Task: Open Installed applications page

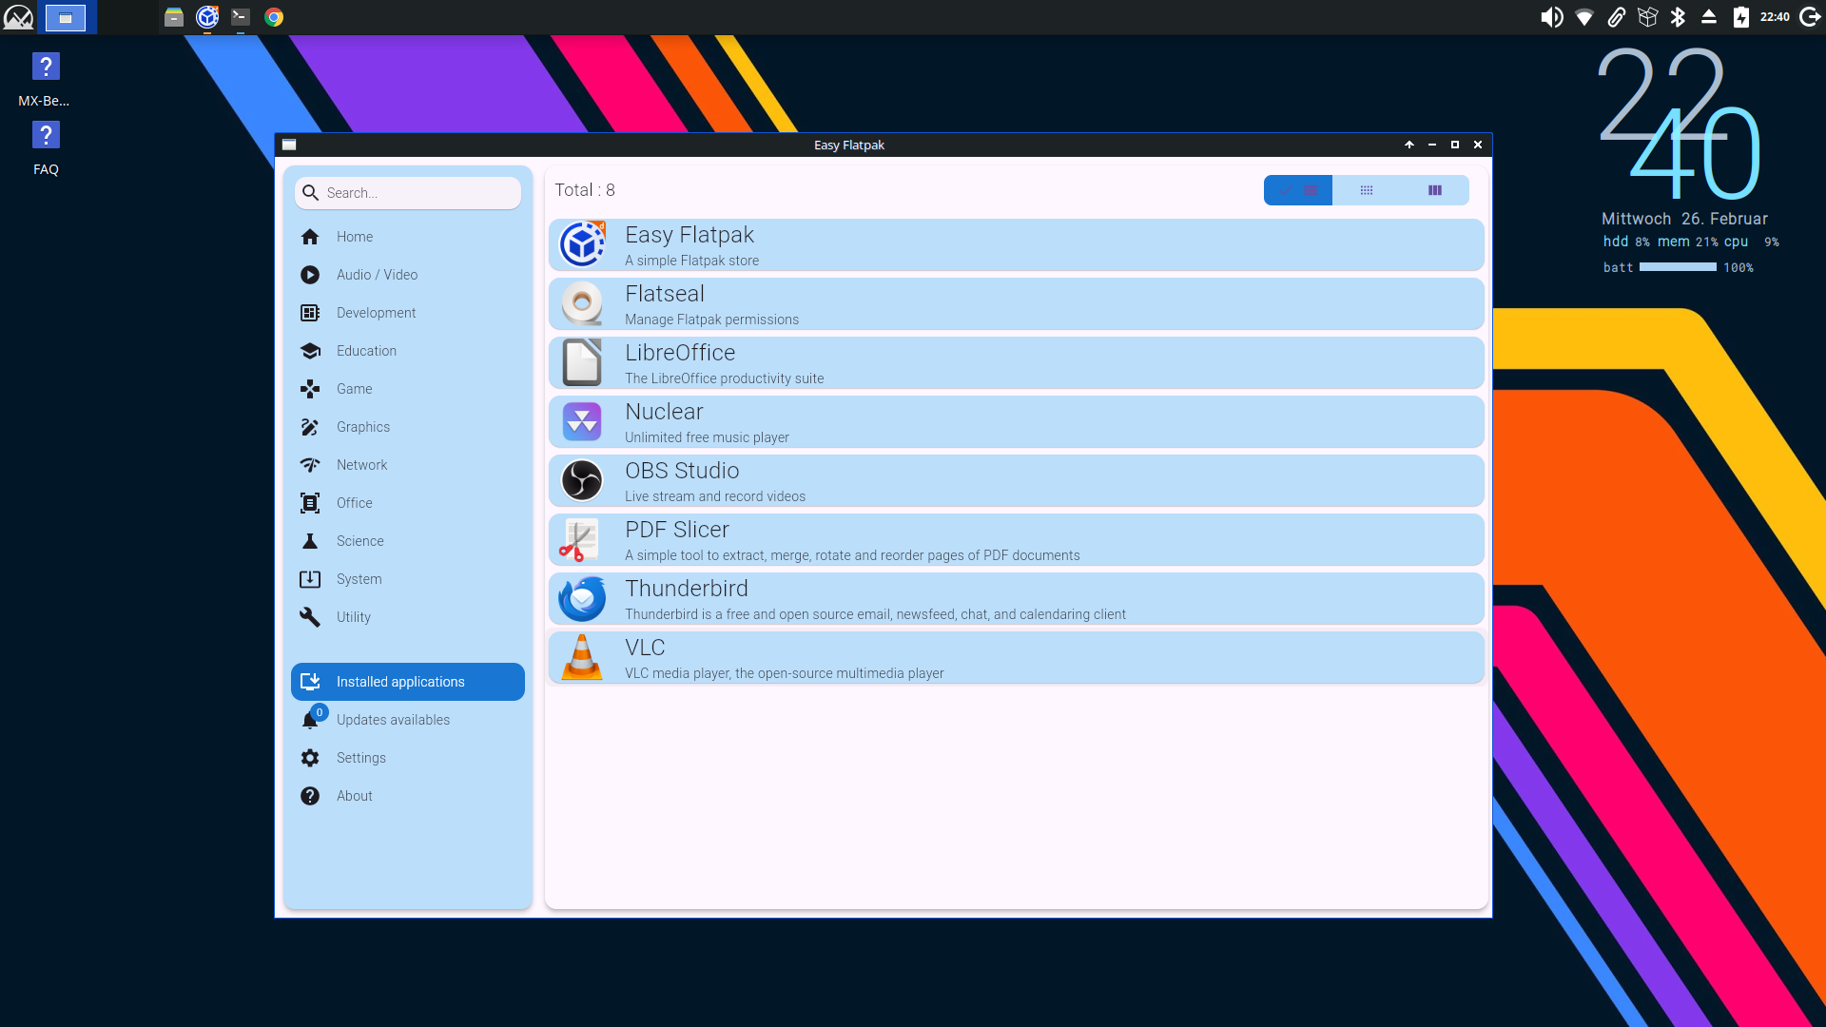Action: click(408, 682)
